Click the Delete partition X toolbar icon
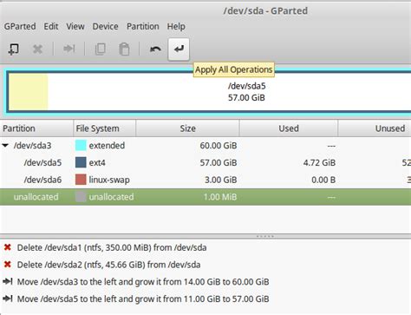The image size is (411, 315). (x=37, y=49)
